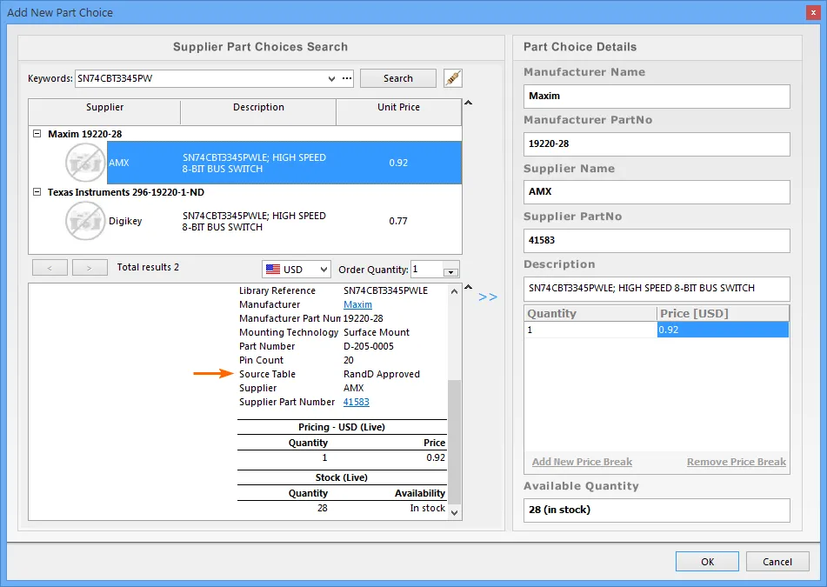Click the Manufacturer PartNo field
This screenshot has height=587, width=827.
coord(657,144)
